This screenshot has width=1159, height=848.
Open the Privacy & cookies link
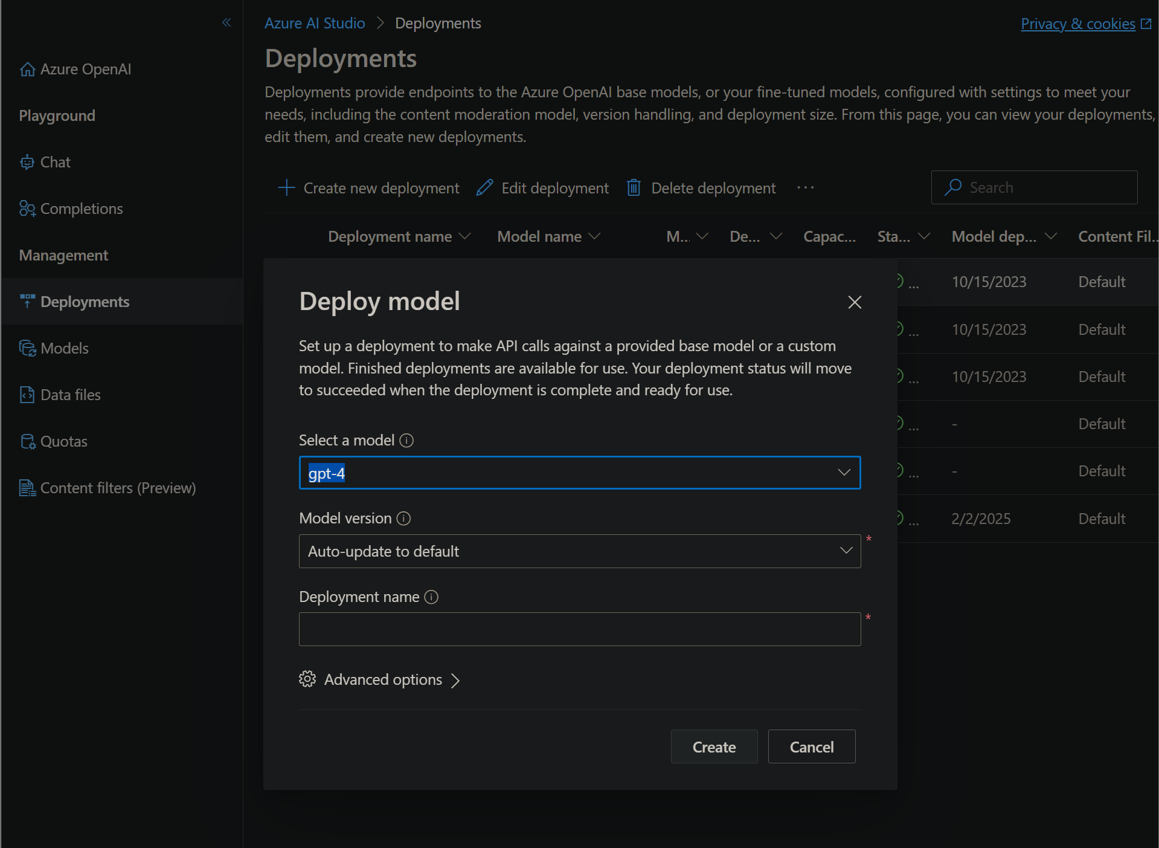(1078, 24)
